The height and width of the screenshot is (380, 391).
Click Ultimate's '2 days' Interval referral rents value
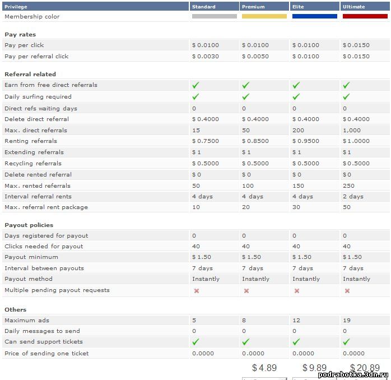pyautogui.click(x=353, y=197)
